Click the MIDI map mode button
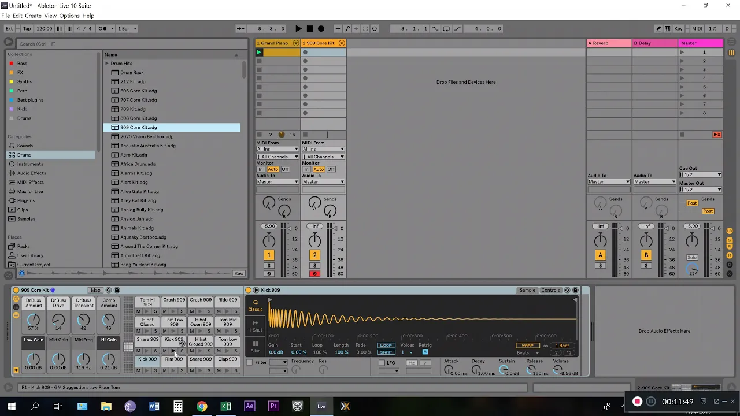The image size is (740, 416). [x=697, y=28]
